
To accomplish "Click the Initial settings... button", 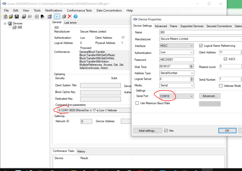I will (x=148, y=131).
